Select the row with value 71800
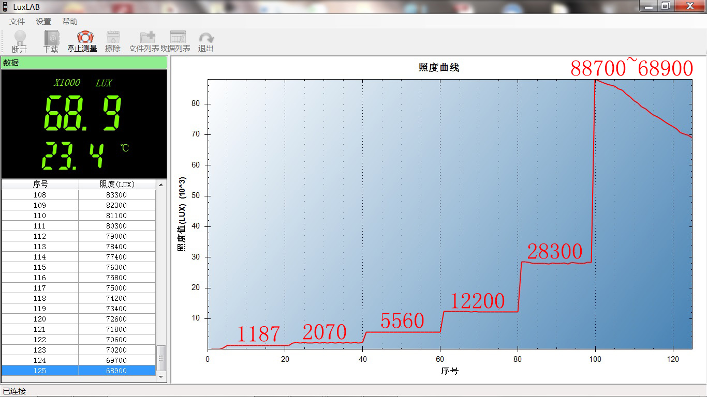The height and width of the screenshot is (397, 707). [x=79, y=329]
